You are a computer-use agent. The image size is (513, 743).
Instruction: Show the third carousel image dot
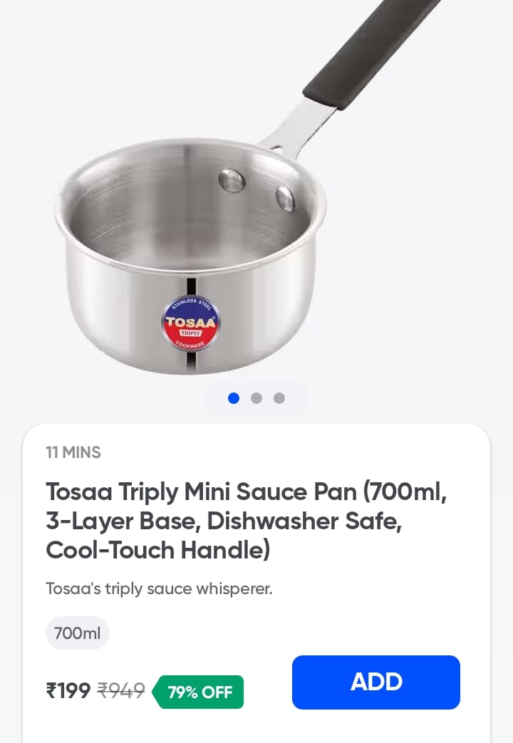pos(279,398)
